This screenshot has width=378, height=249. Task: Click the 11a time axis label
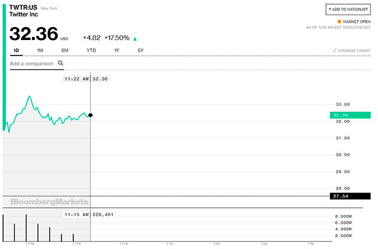pos(77,244)
